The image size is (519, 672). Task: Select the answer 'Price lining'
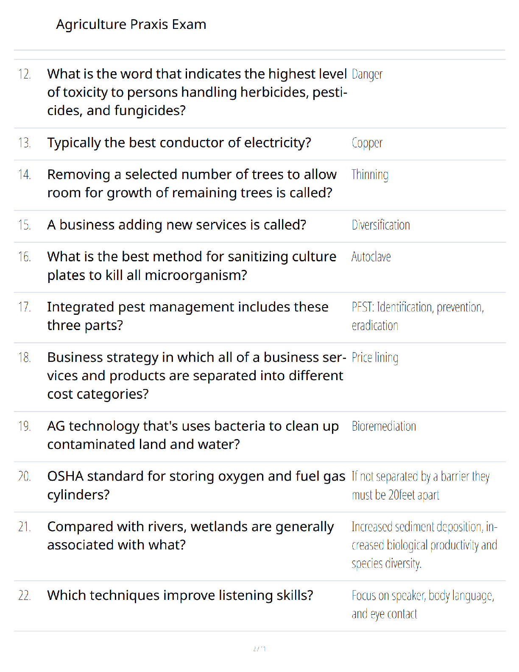pos(375,358)
